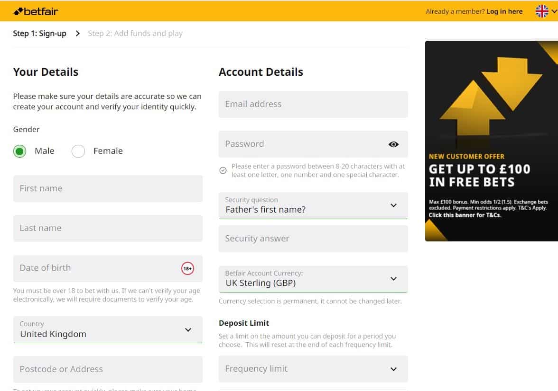The image size is (558, 391).
Task: Toggle password visibility eye icon
Action: (393, 144)
